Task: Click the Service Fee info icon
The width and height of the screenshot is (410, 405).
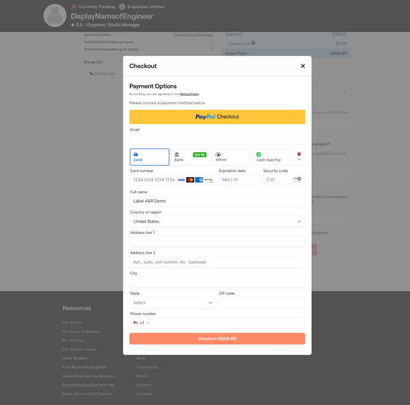Action: [x=253, y=43]
